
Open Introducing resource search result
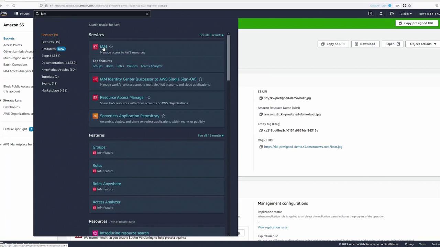[x=124, y=233]
